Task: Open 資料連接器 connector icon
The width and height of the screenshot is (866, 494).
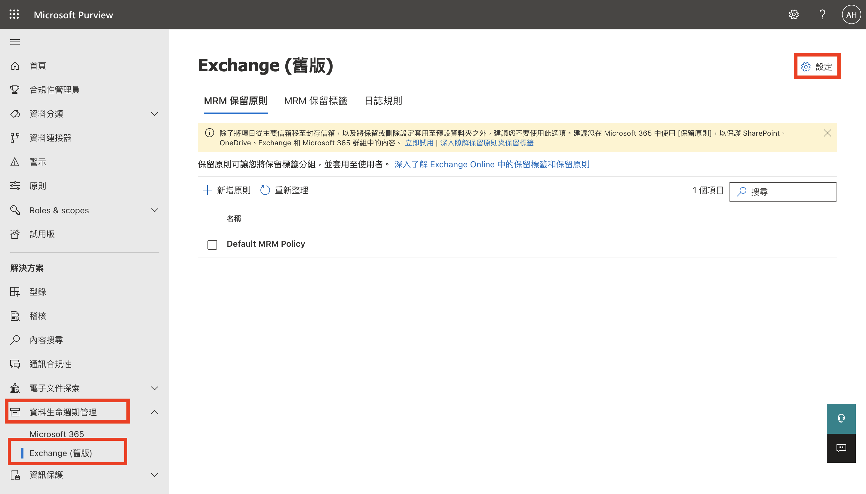Action: click(x=15, y=138)
